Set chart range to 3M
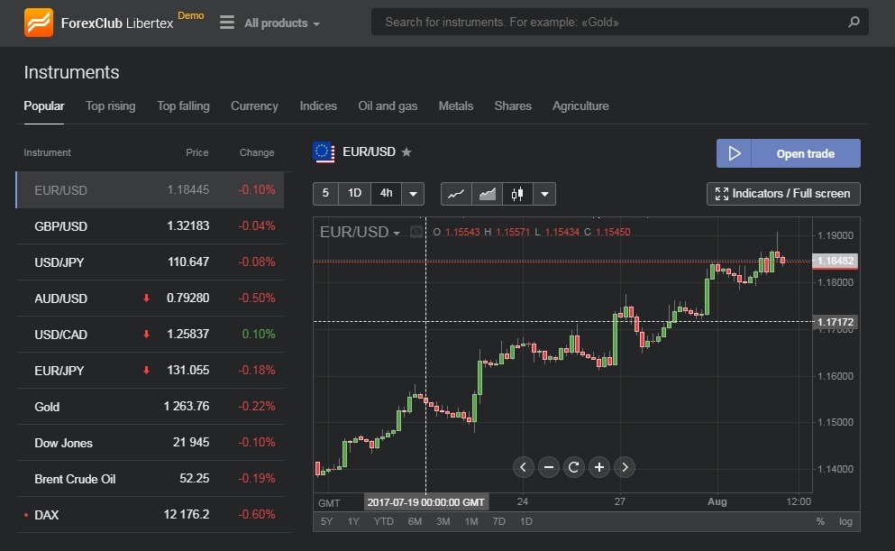Screen dimensions: 895x551 coord(443,521)
